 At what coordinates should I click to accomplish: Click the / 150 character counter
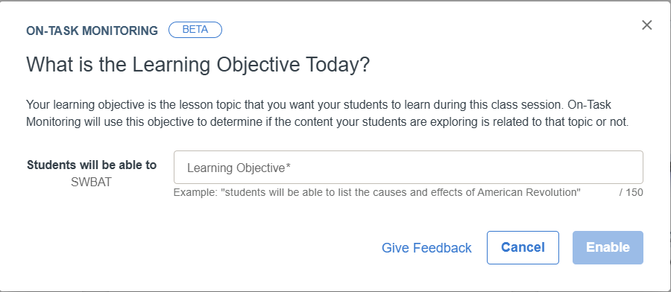click(631, 192)
